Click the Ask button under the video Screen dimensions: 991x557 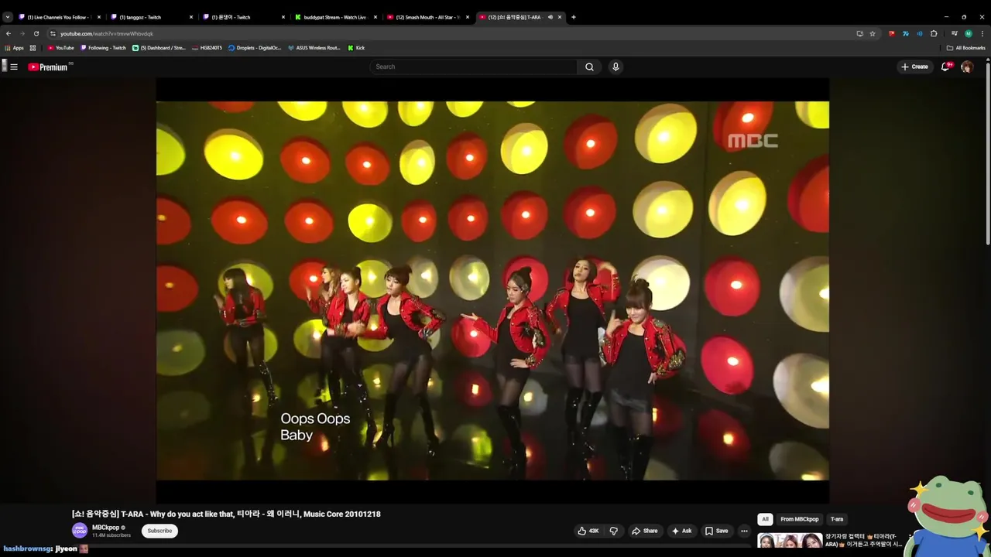(681, 531)
